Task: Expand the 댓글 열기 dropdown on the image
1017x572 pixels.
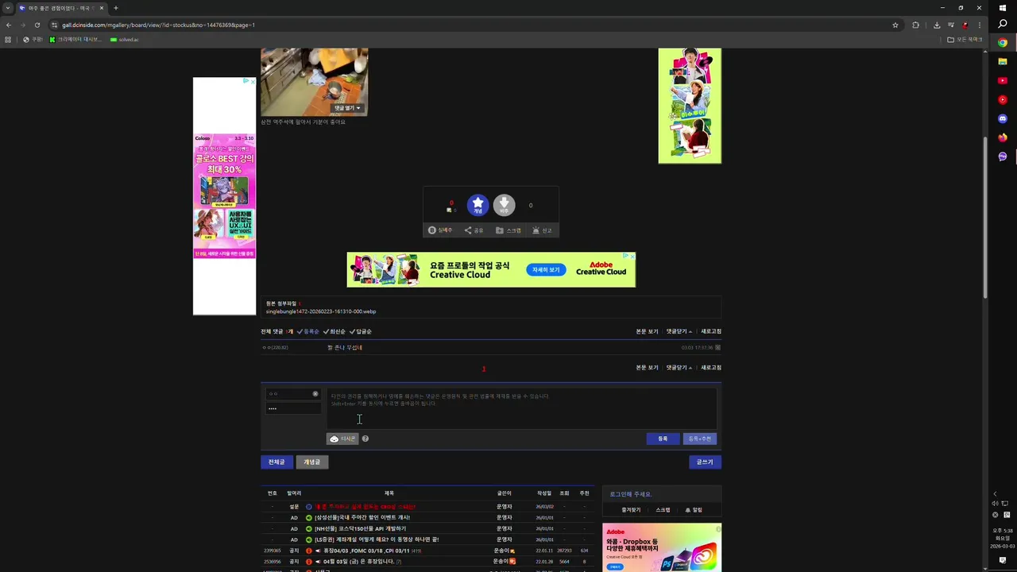Action: (x=347, y=108)
